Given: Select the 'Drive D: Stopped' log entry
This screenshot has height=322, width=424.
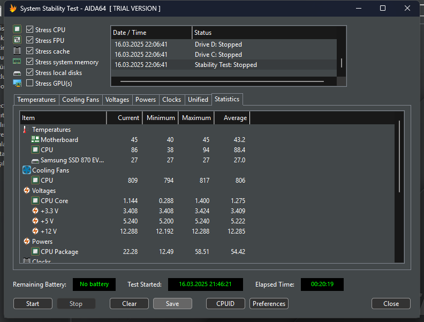Looking at the screenshot, I should 224,44.
